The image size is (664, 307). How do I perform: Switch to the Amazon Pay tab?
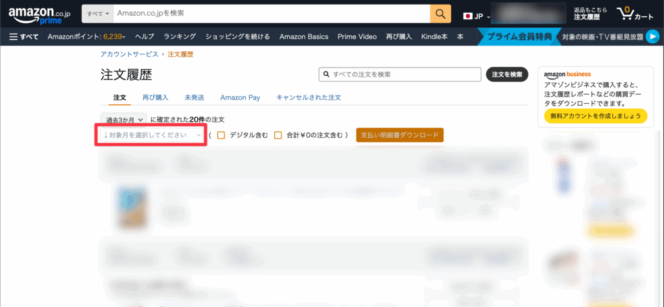tap(240, 98)
